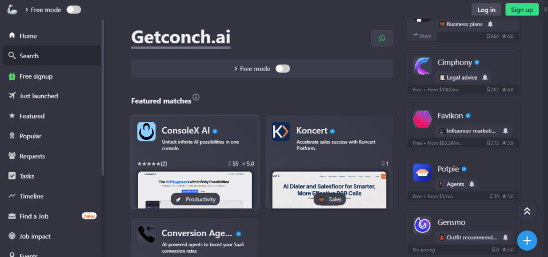Screen dimensions: 548x257
Task: Click the Koncert logo icon
Action: (281, 131)
